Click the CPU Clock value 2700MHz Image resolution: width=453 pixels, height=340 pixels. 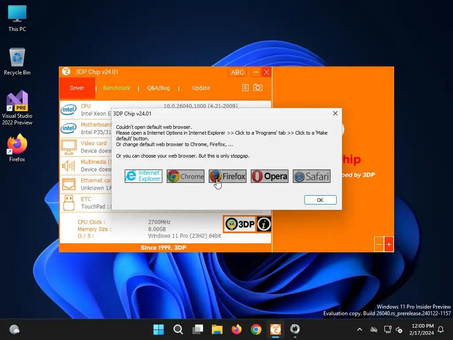(159, 222)
